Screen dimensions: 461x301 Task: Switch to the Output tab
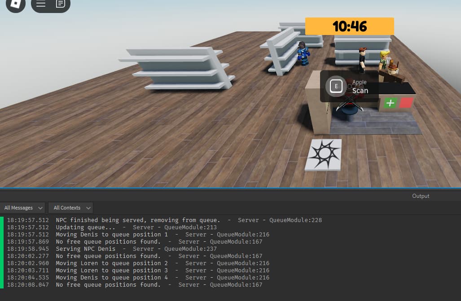pos(420,196)
